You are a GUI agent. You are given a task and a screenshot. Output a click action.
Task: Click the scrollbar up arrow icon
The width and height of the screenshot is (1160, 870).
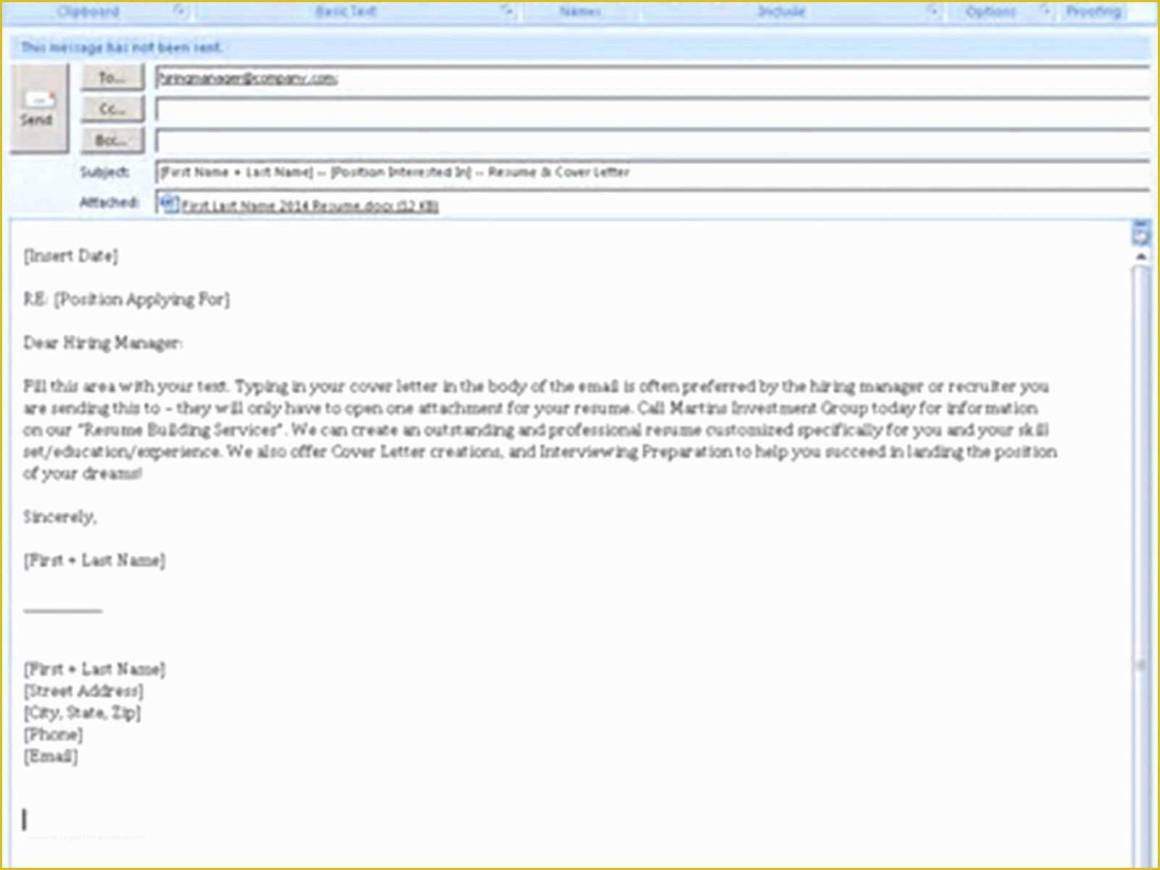tap(1140, 255)
